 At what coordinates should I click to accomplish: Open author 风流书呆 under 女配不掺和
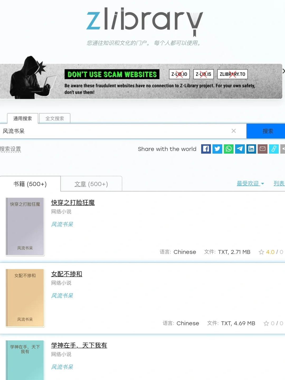62,296
